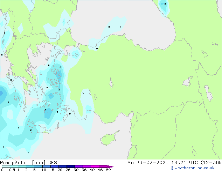Select legend swatch between 2 and 5

coord(30,166)
